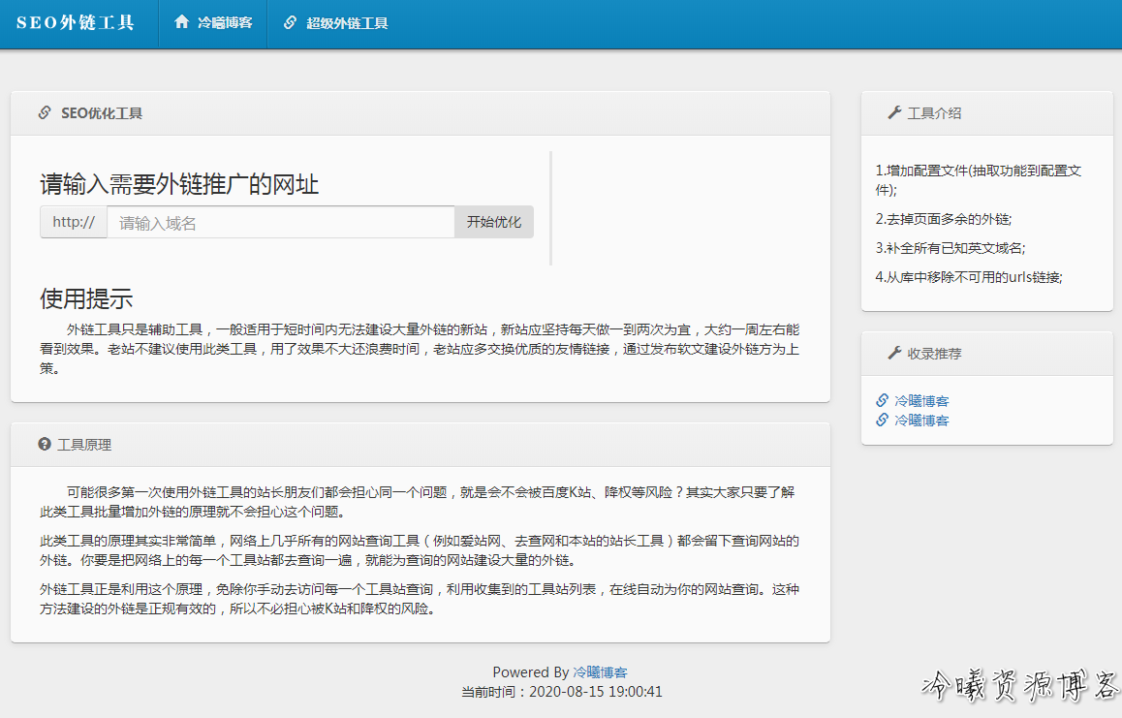Screen dimensions: 1122x718
Task: Open the second 冷曦博客 link under 收录推荐
Action: tap(921, 421)
